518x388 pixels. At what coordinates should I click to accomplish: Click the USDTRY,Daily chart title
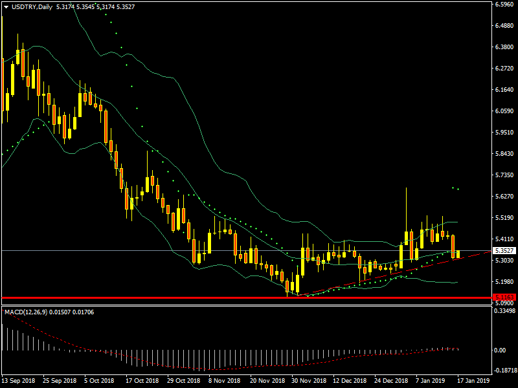34,7
